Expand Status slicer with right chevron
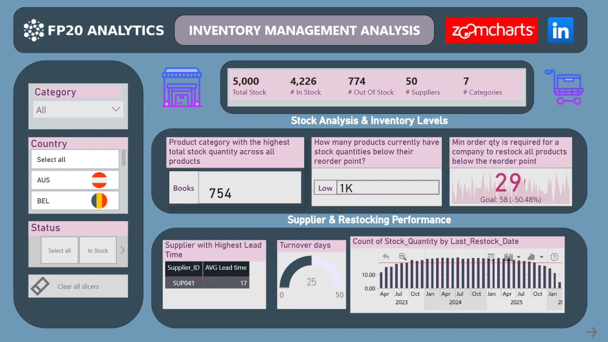 tap(123, 250)
